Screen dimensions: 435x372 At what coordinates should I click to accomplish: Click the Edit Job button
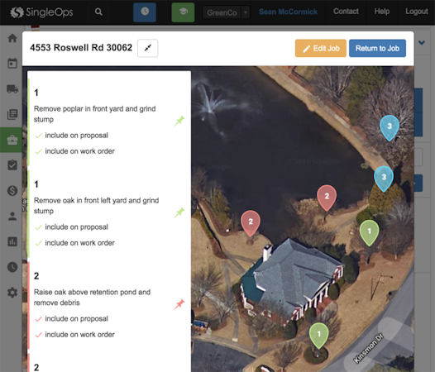[x=321, y=48]
